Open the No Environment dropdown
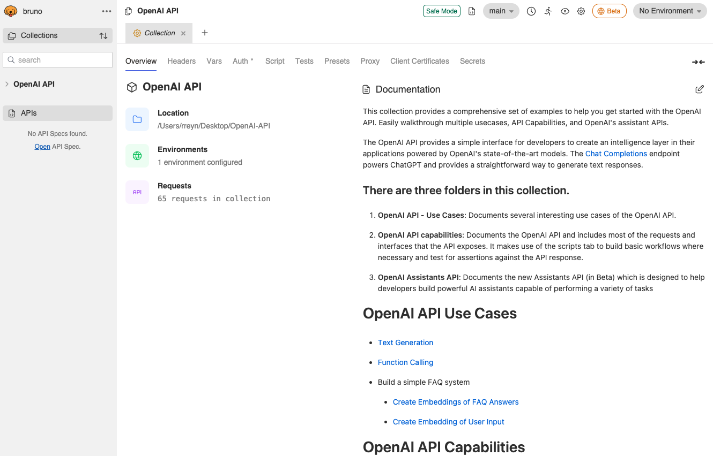Image resolution: width=713 pixels, height=456 pixels. [669, 11]
